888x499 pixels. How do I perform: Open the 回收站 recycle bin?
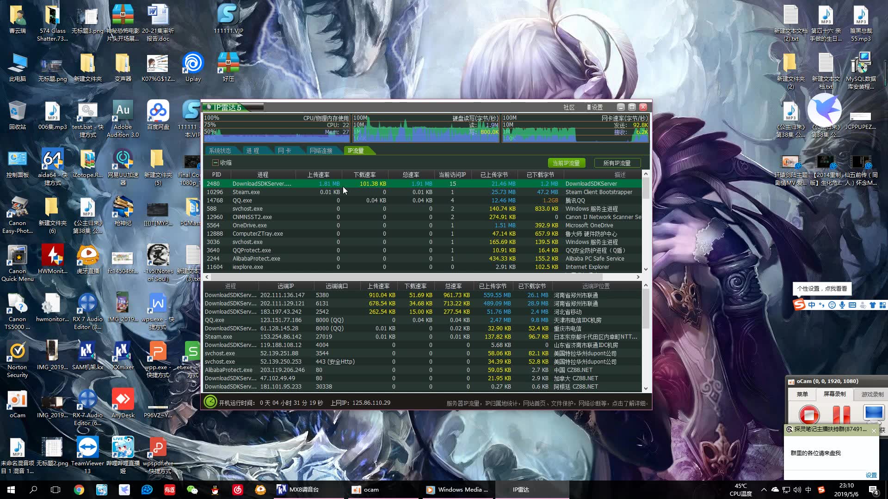click(17, 115)
